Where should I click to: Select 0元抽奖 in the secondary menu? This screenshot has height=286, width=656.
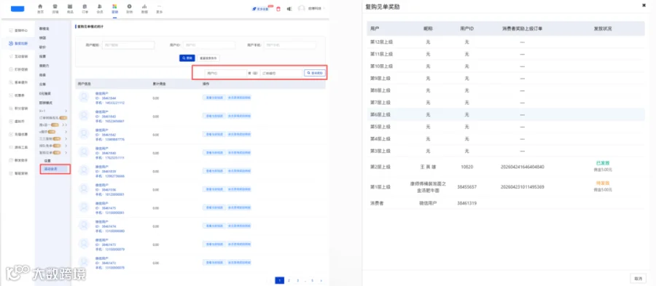(44, 94)
